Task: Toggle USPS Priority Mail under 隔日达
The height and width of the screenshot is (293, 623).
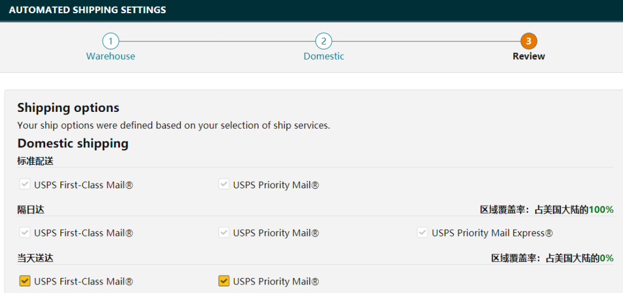Action: 224,232
